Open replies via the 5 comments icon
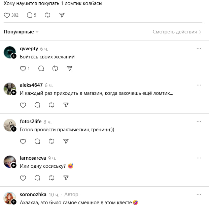209x211 pixels. pos(30,15)
